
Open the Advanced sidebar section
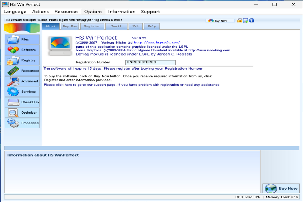point(22,81)
